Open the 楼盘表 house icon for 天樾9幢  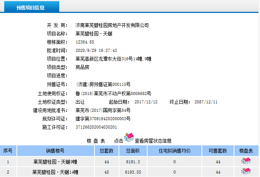pos(245,161)
